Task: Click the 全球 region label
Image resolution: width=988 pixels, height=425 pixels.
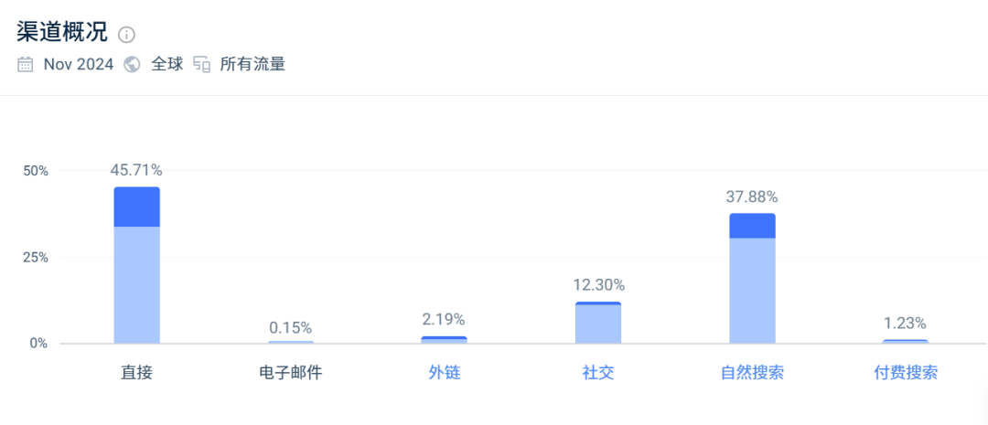Action: (x=167, y=65)
